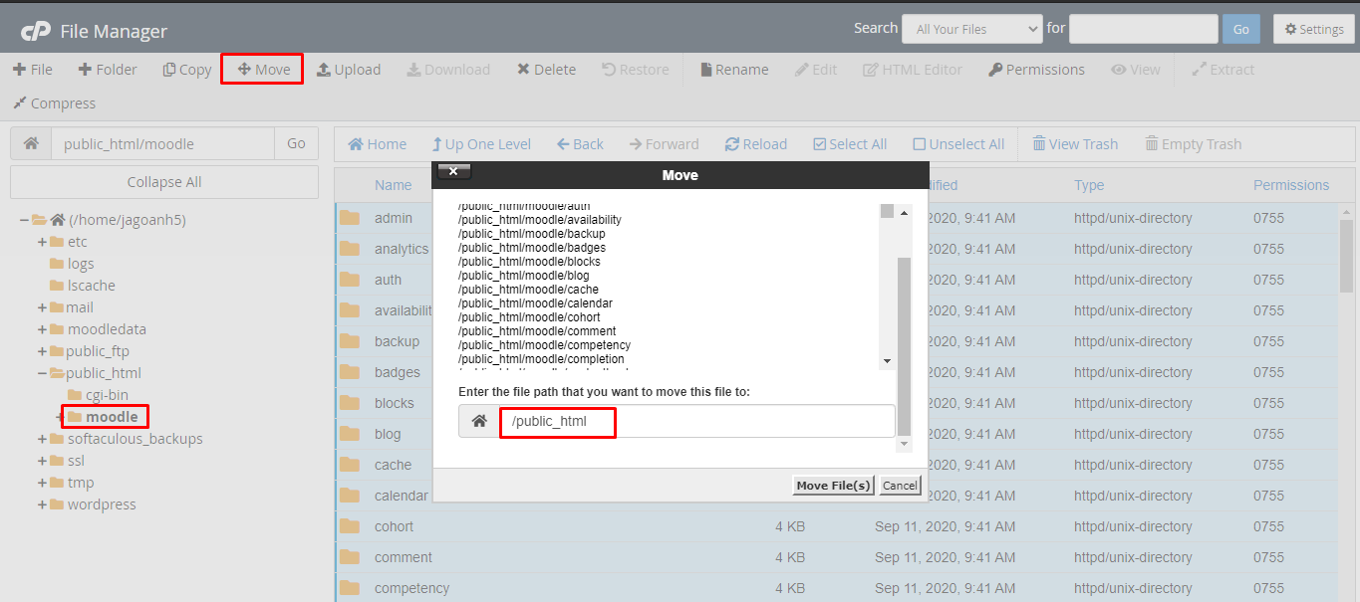Click Forward in the navigation bar

665,144
